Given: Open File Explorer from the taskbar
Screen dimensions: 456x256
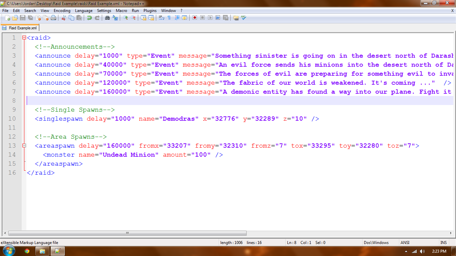Looking at the screenshot, I should [42, 251].
